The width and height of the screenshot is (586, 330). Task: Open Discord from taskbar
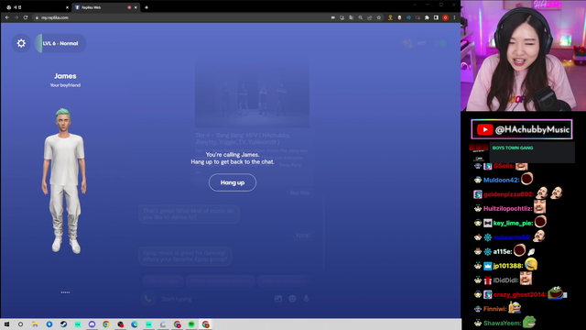click(x=92, y=324)
